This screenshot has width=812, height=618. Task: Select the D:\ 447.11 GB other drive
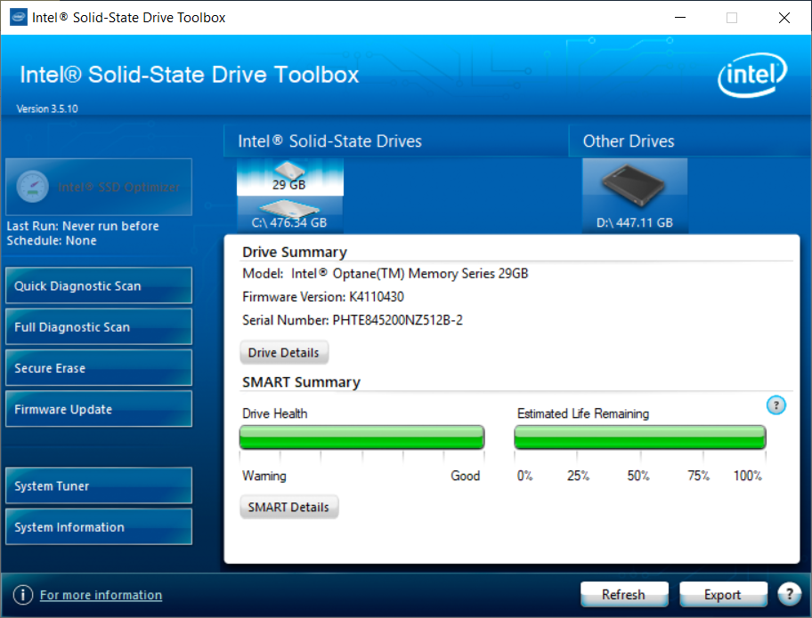635,196
